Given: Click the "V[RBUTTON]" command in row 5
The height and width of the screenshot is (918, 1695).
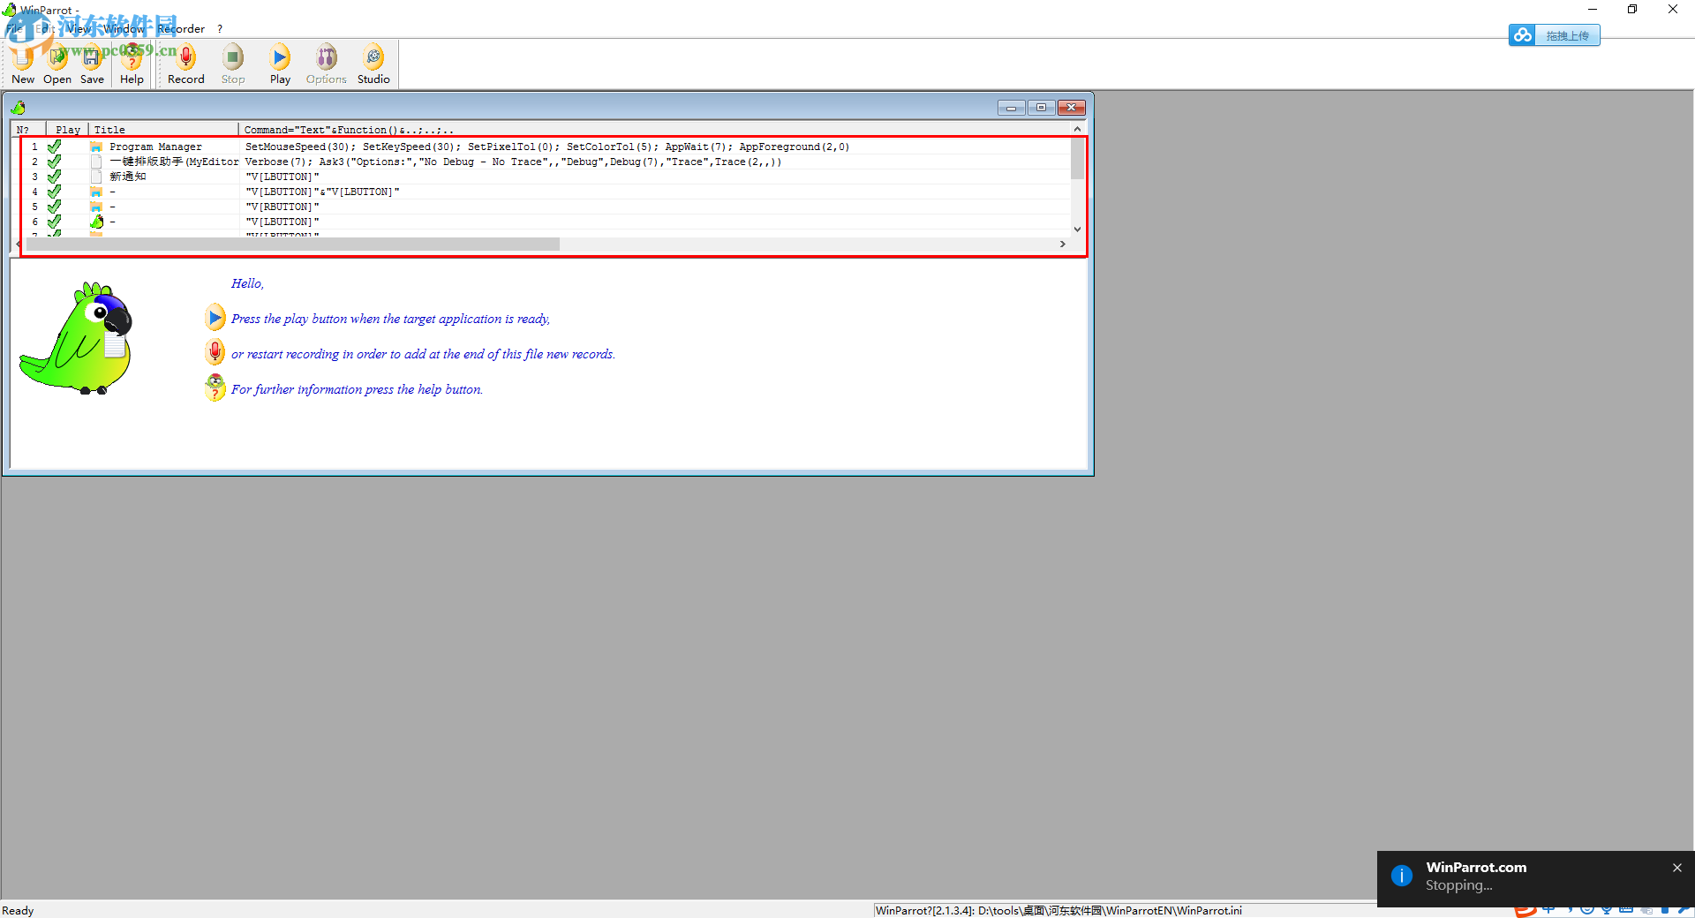Looking at the screenshot, I should [282, 207].
